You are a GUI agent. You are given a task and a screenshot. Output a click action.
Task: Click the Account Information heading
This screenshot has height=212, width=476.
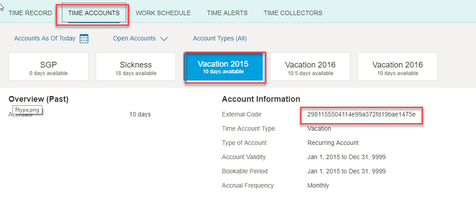point(261,99)
